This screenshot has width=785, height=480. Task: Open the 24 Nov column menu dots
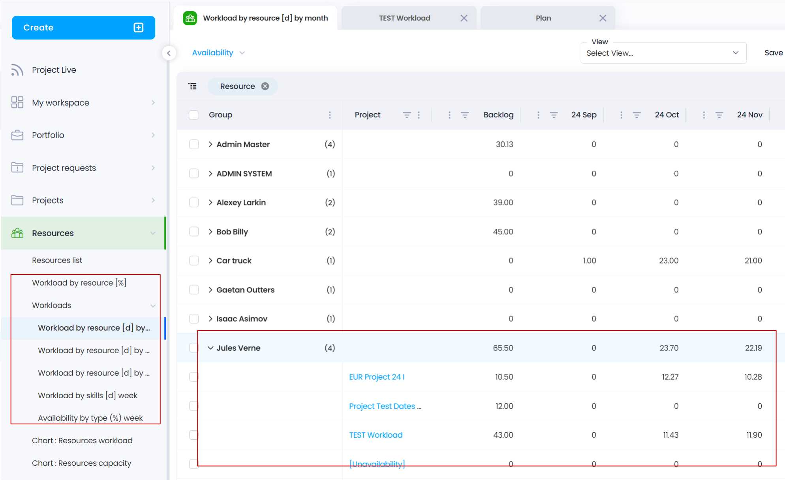[x=704, y=115]
